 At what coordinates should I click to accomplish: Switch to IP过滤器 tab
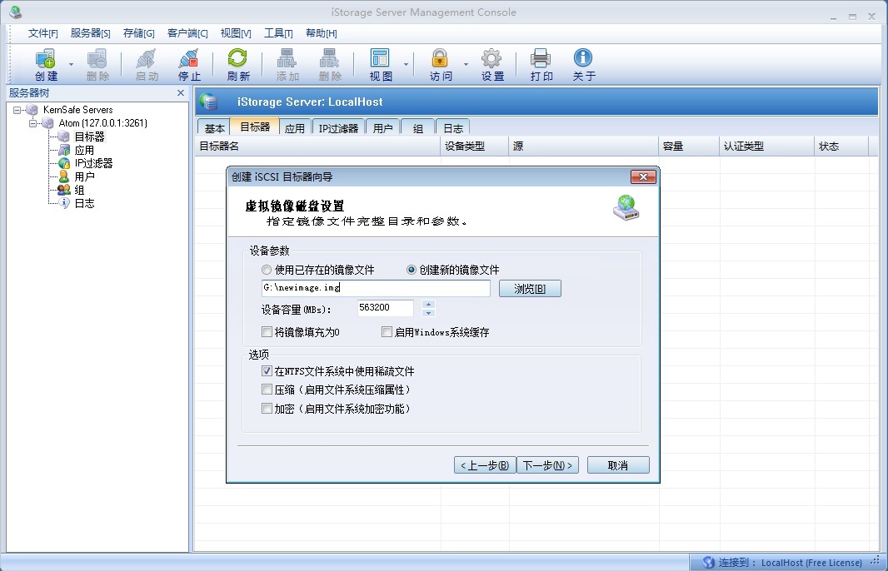[x=338, y=128]
